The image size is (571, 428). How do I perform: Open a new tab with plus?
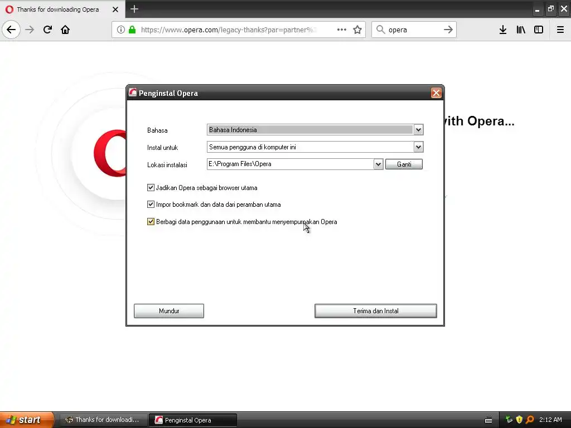(134, 9)
